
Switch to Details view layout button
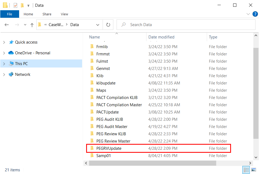246,170
